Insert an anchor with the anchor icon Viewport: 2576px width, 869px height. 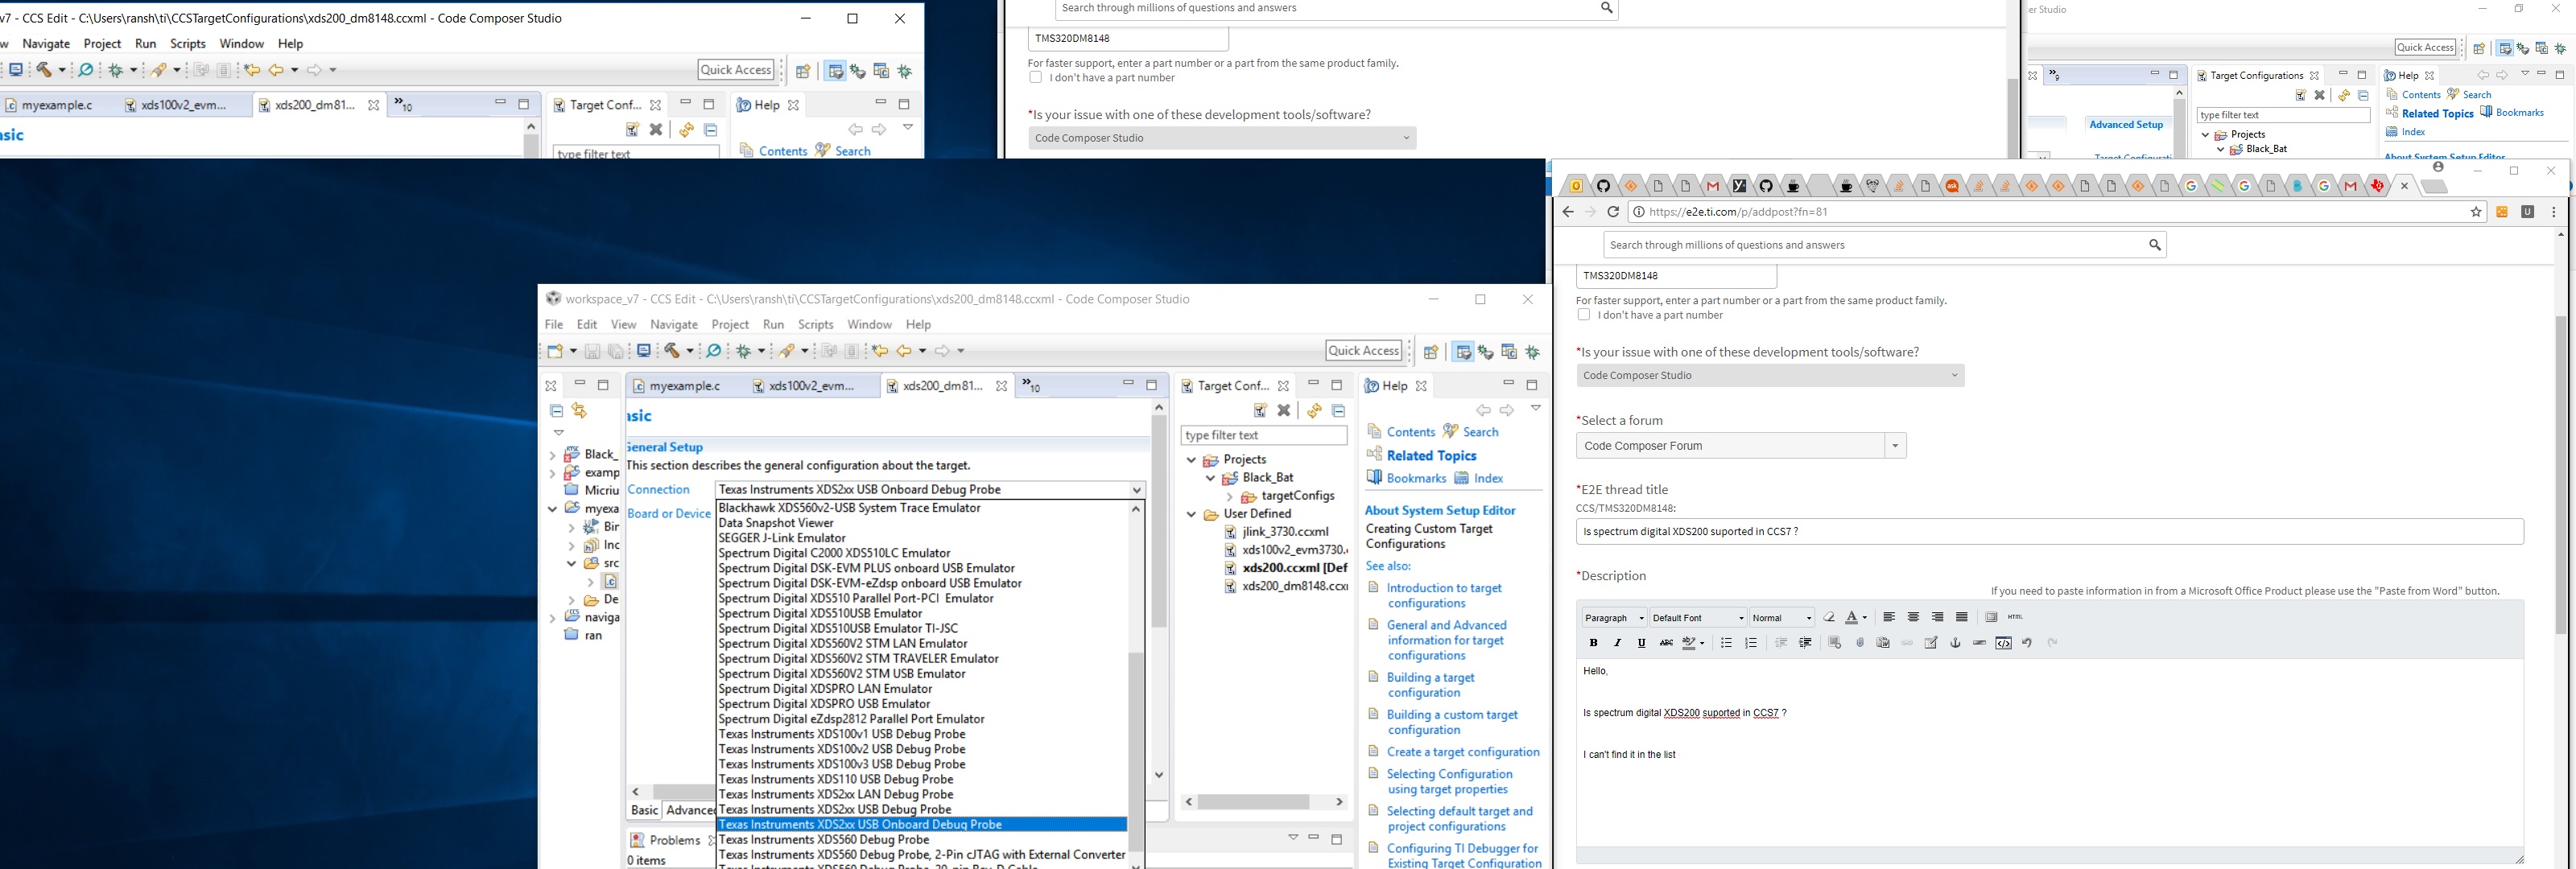click(x=1955, y=643)
